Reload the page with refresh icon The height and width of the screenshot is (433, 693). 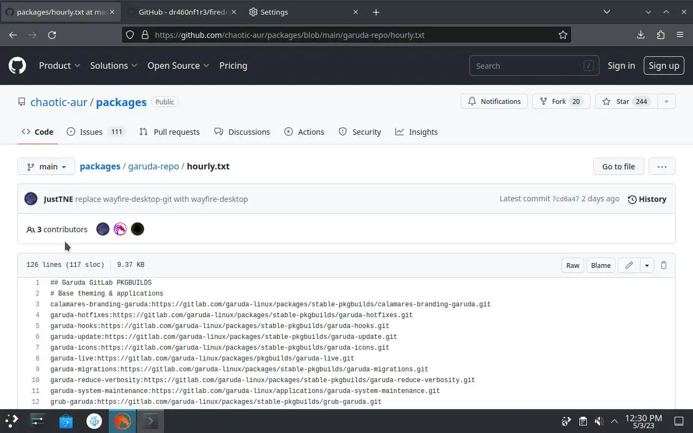tap(52, 35)
